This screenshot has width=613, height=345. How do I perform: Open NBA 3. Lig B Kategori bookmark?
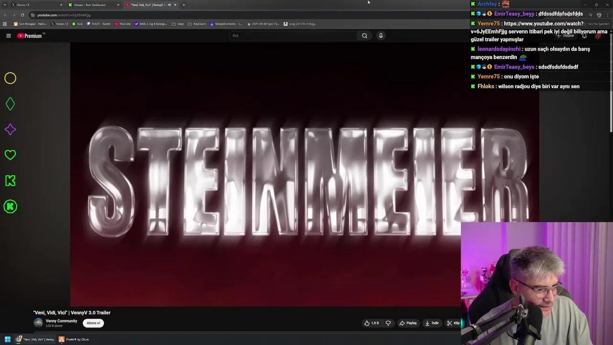click(x=151, y=23)
